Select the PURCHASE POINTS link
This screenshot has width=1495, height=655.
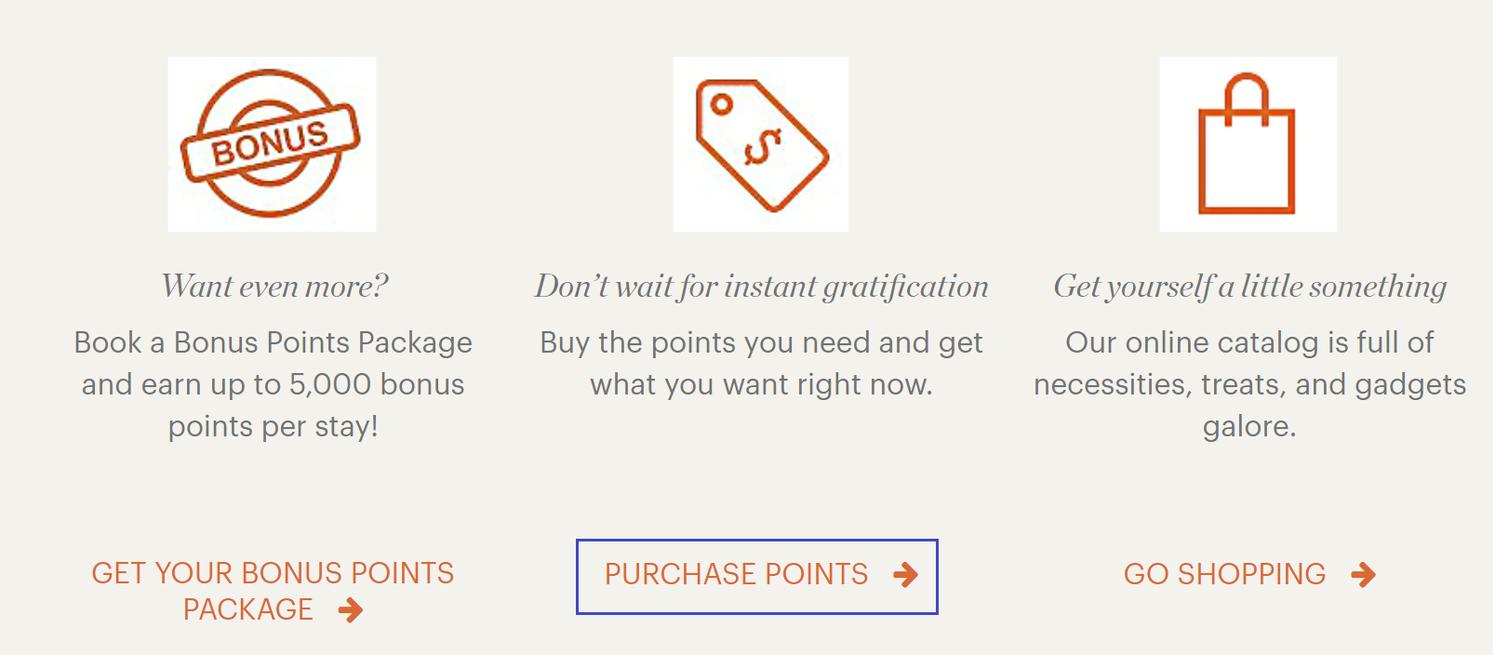click(x=757, y=576)
